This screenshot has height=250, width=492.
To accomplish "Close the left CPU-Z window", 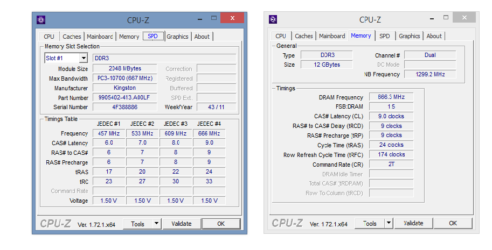I will [x=232, y=18].
